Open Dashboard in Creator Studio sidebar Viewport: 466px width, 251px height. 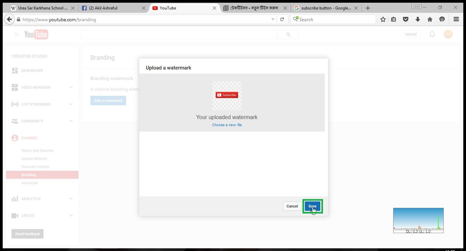(x=32, y=71)
